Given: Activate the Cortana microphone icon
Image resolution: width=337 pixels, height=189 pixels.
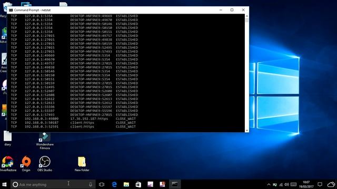Looking at the screenshot, I should (x=91, y=184).
